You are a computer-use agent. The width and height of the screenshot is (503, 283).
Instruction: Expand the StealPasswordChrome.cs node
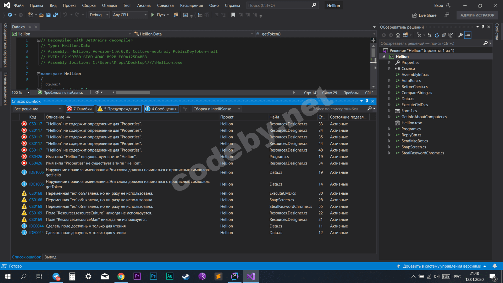390,153
